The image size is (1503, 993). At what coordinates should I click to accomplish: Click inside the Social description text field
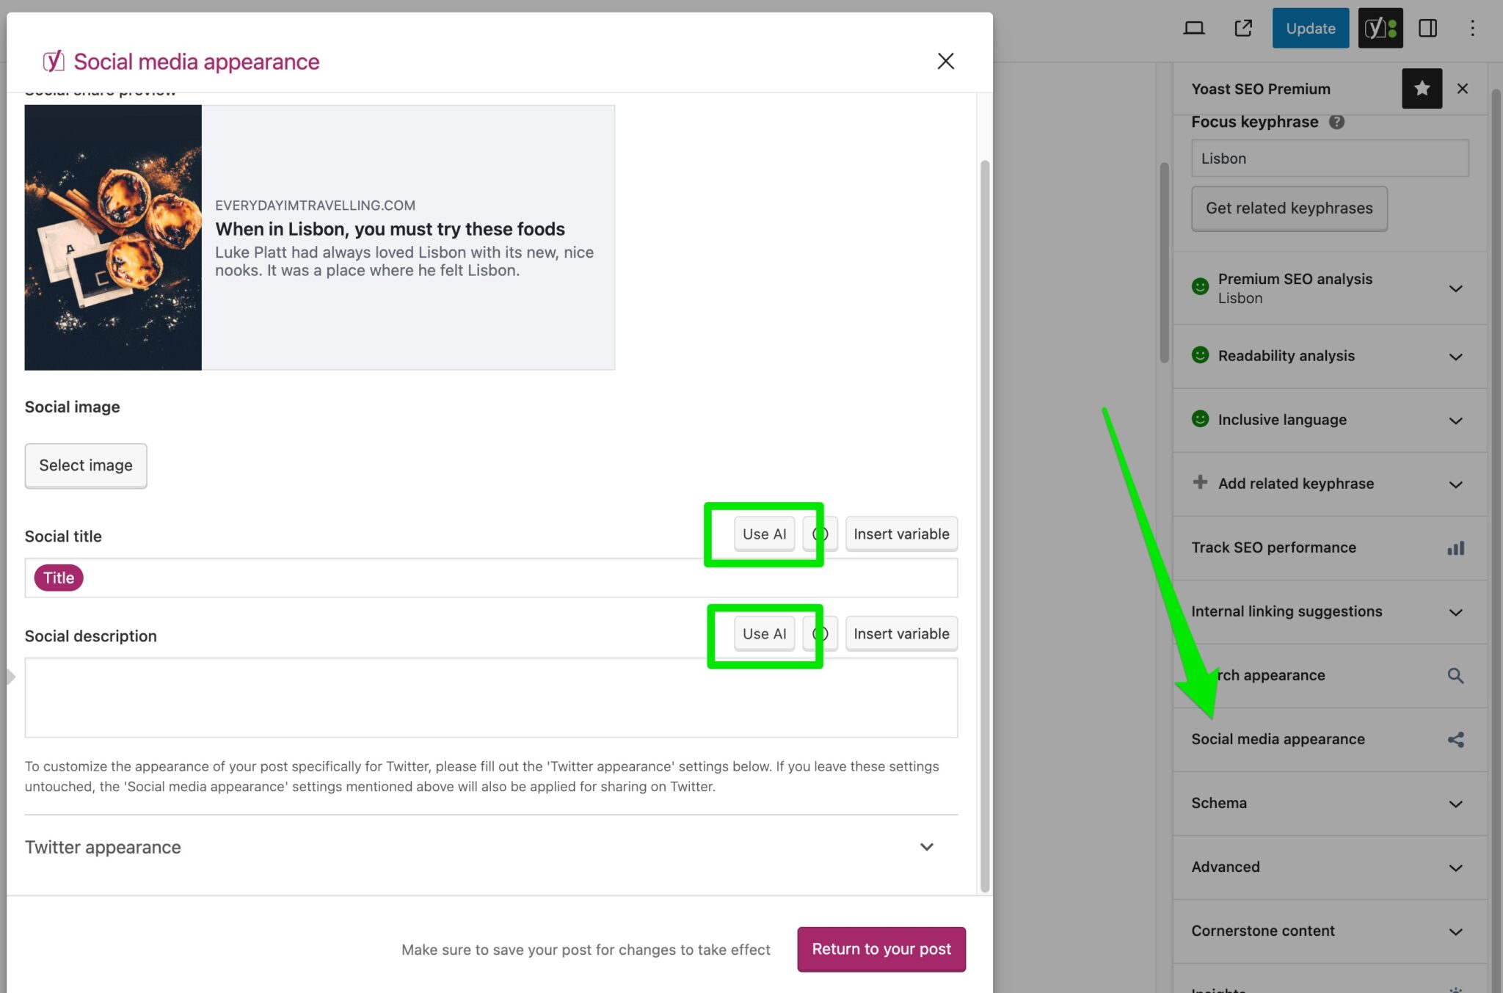(490, 697)
